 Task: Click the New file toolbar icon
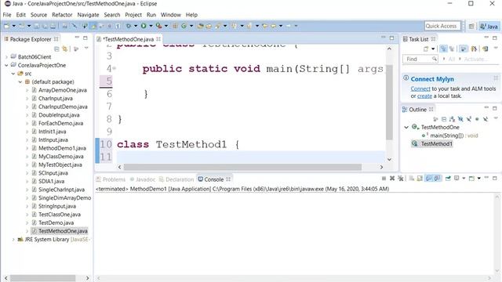point(6,26)
